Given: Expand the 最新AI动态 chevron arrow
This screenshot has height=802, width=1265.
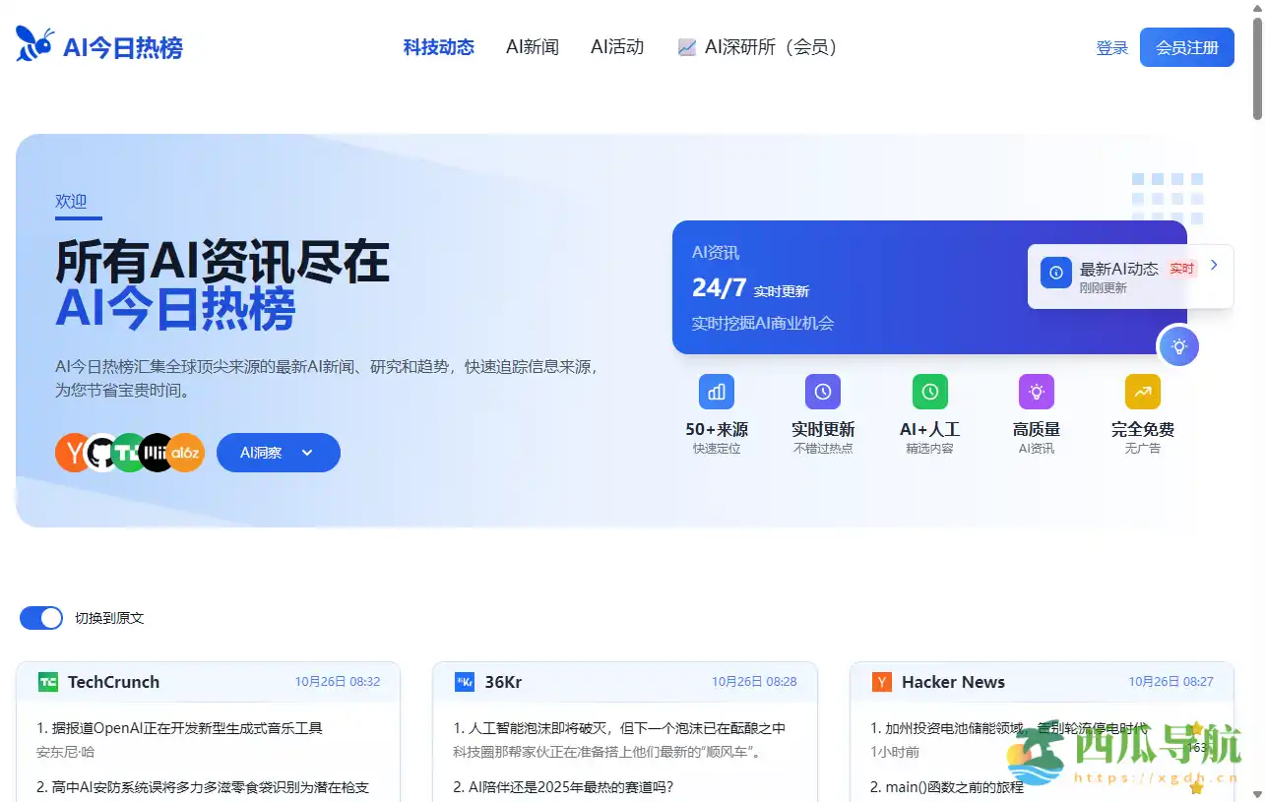Looking at the screenshot, I should coord(1214,265).
